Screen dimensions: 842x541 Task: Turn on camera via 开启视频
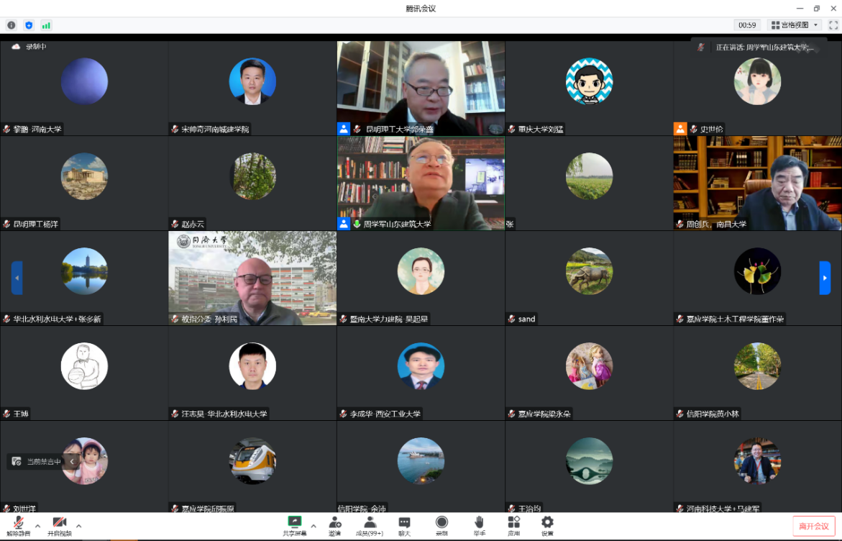[60, 526]
